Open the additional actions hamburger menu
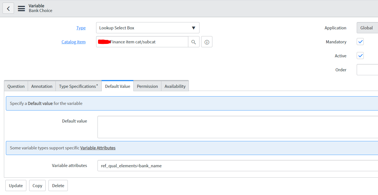Screen dimensions: 378x195 pyautogui.click(x=21, y=8)
